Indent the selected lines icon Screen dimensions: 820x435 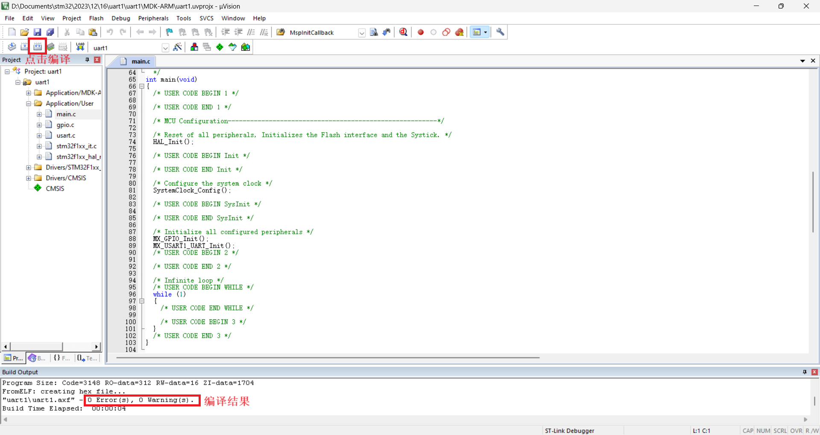coord(225,32)
